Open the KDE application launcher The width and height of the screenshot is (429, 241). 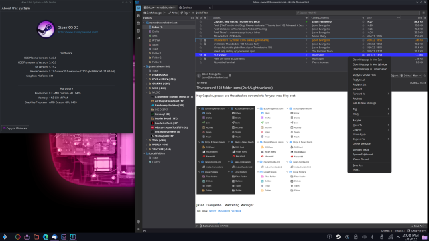(x=5, y=237)
